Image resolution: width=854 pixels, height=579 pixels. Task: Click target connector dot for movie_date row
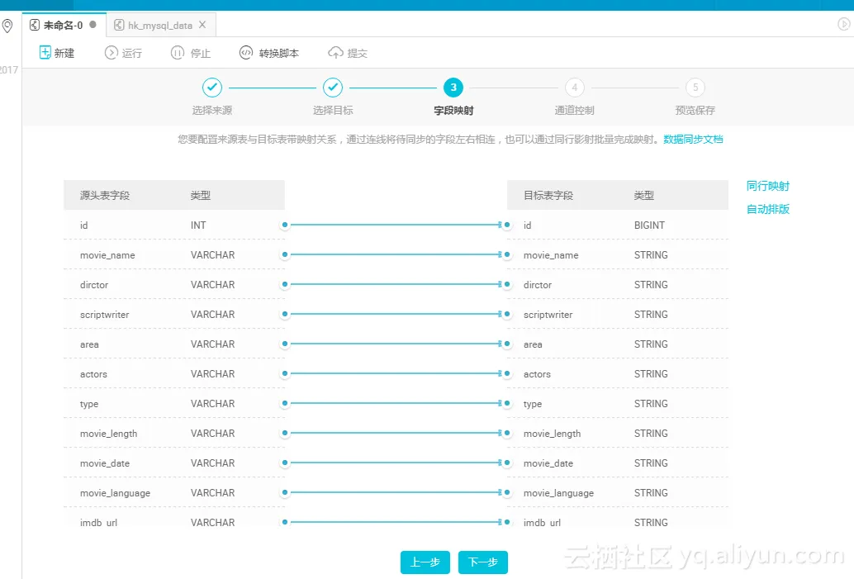coord(507,463)
